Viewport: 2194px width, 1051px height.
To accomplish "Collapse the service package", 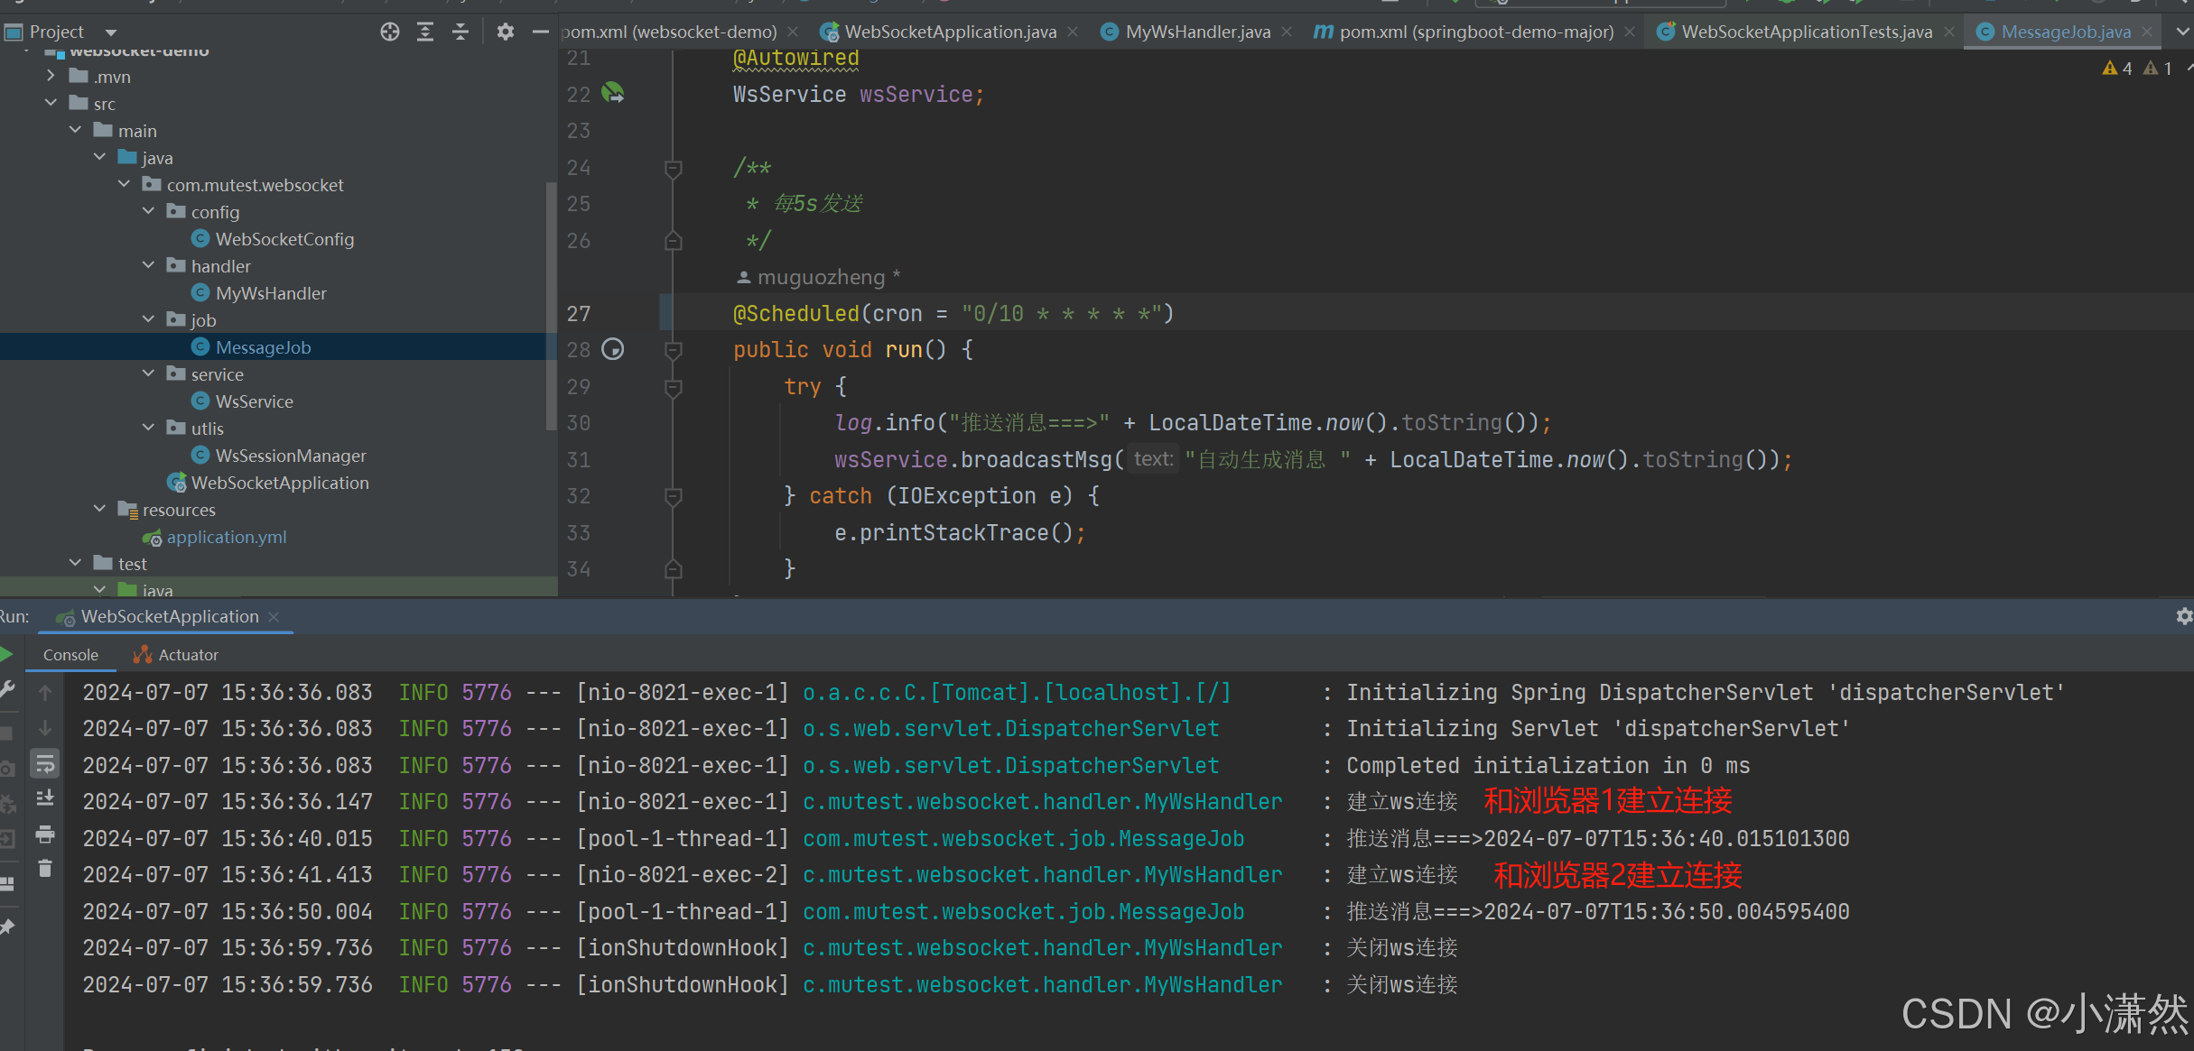I will click(149, 374).
